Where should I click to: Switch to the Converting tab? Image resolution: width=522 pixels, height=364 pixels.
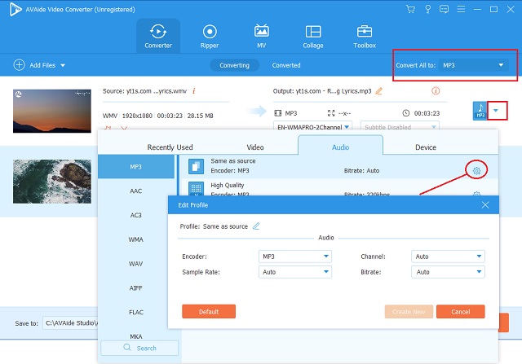click(x=234, y=65)
